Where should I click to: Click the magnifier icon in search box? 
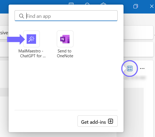[x=22, y=16]
